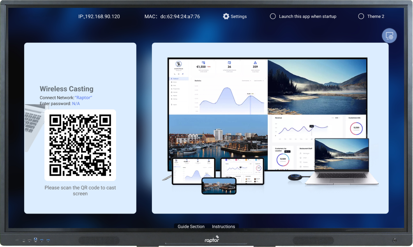This screenshot has height=247, width=413.
Task: Click the euro revenue icon above €1,550
Action: (203, 62)
